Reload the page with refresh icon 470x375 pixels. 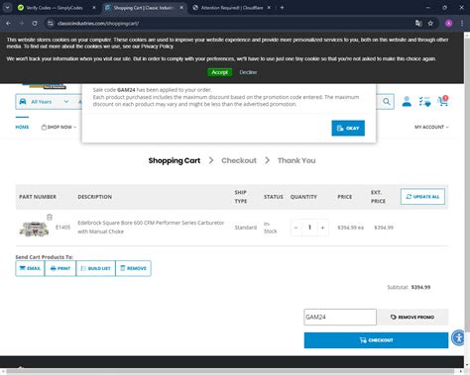click(35, 24)
